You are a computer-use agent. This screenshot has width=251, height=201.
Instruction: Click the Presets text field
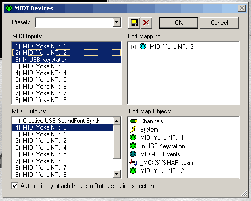(x=74, y=22)
